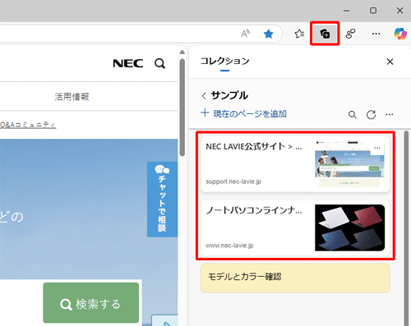Click the webpage vertical scrollbar
The image size is (411, 326).
coord(182,108)
